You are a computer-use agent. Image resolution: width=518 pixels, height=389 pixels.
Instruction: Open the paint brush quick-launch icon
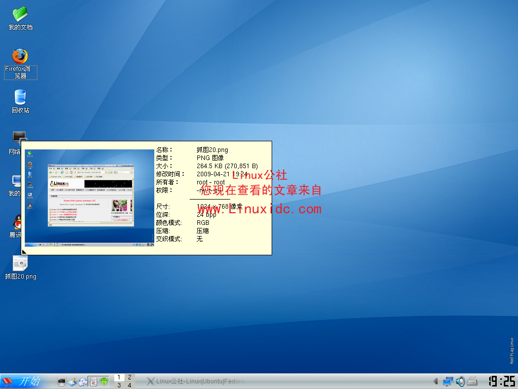(72, 381)
